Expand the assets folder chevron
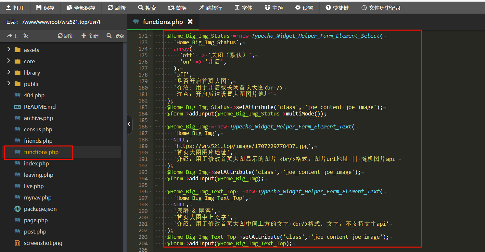Image resolution: width=485 pixels, height=252 pixels. [9, 49]
